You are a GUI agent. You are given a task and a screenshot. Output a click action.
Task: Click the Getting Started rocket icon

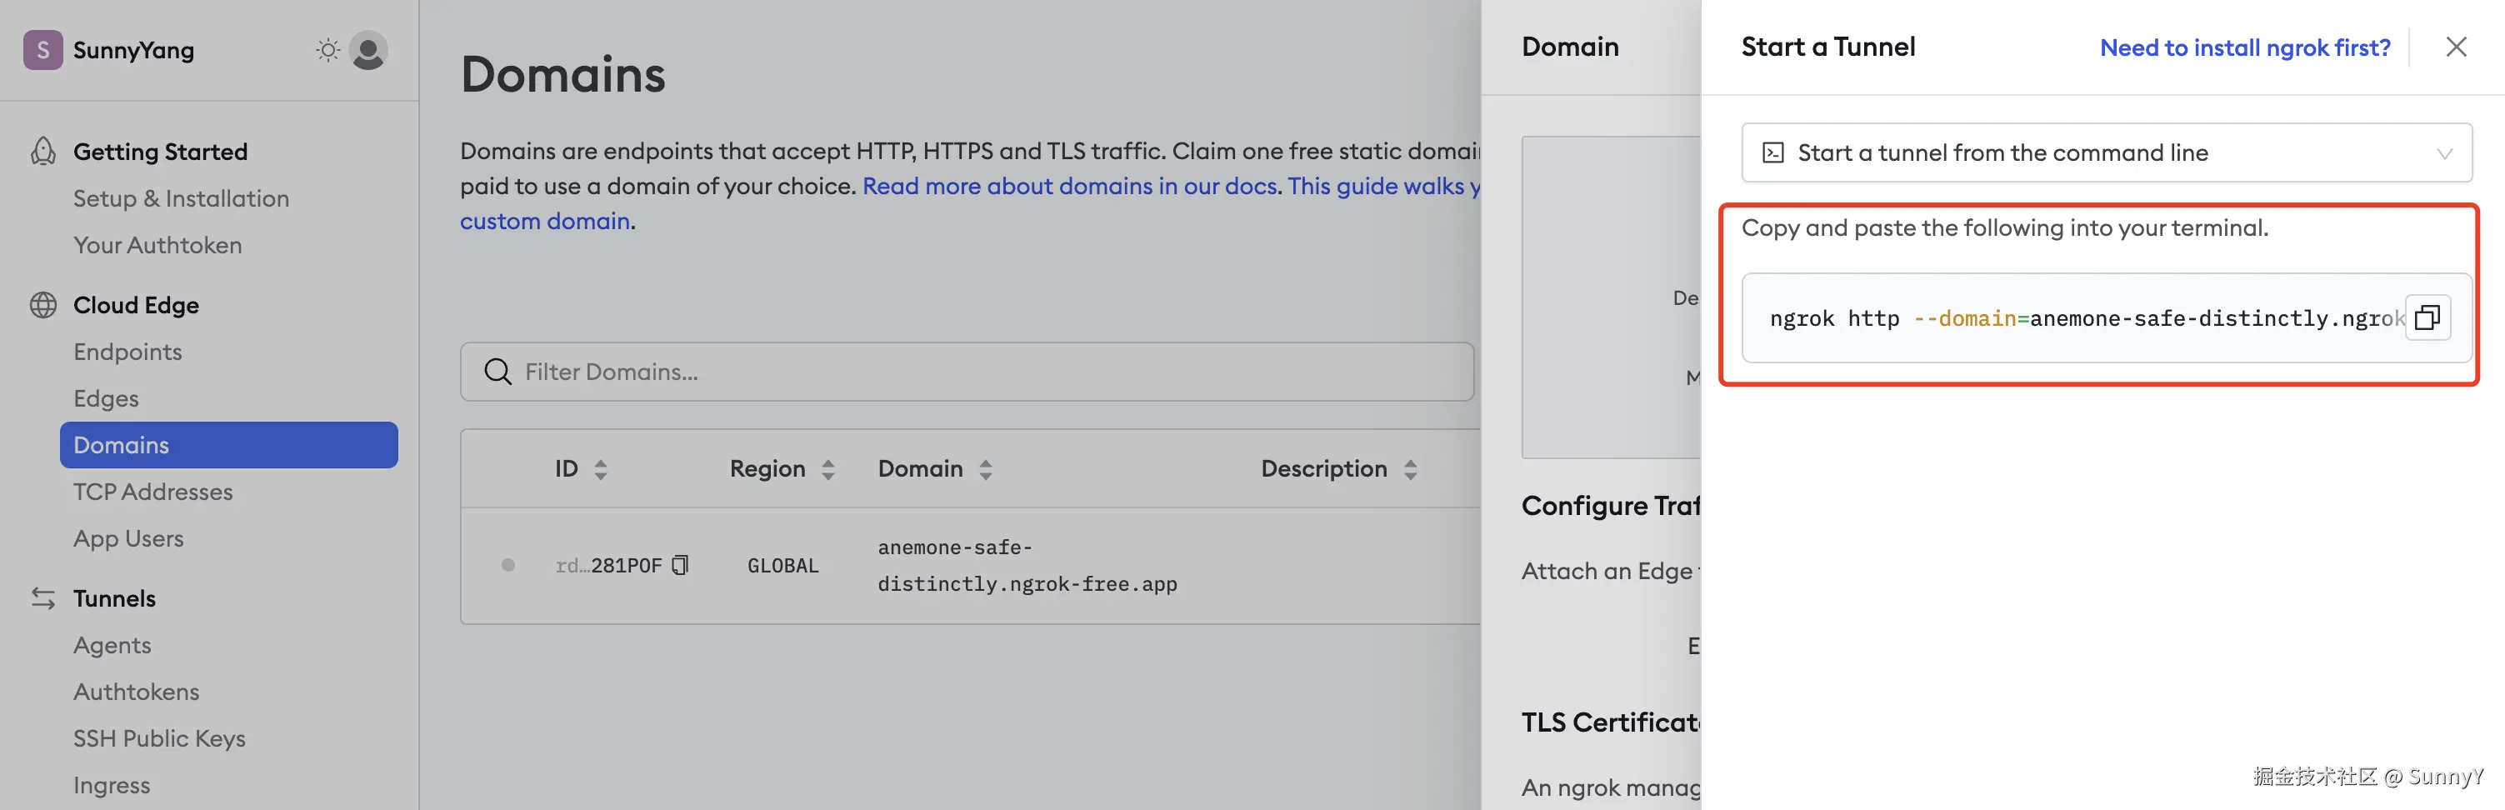coord(42,152)
